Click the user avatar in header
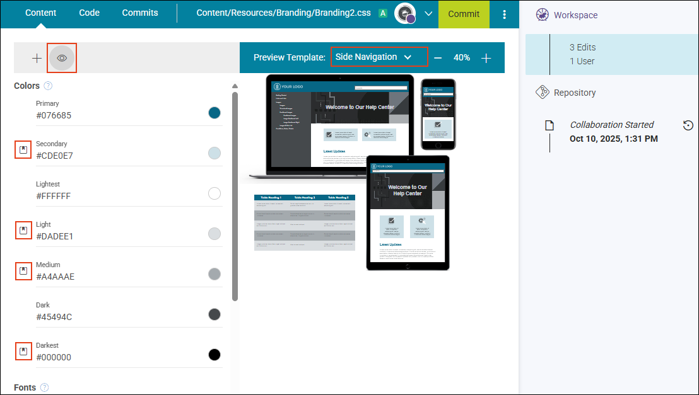699x395 pixels. [x=404, y=13]
